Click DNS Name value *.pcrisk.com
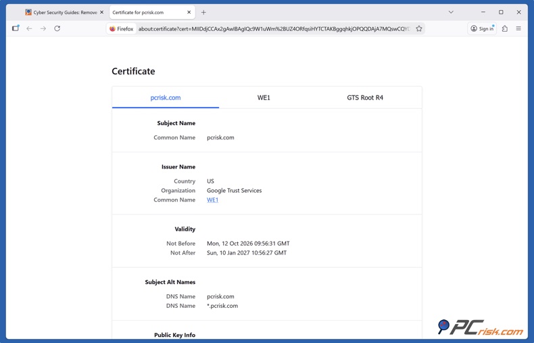This screenshot has height=343, width=534. pyautogui.click(x=222, y=306)
